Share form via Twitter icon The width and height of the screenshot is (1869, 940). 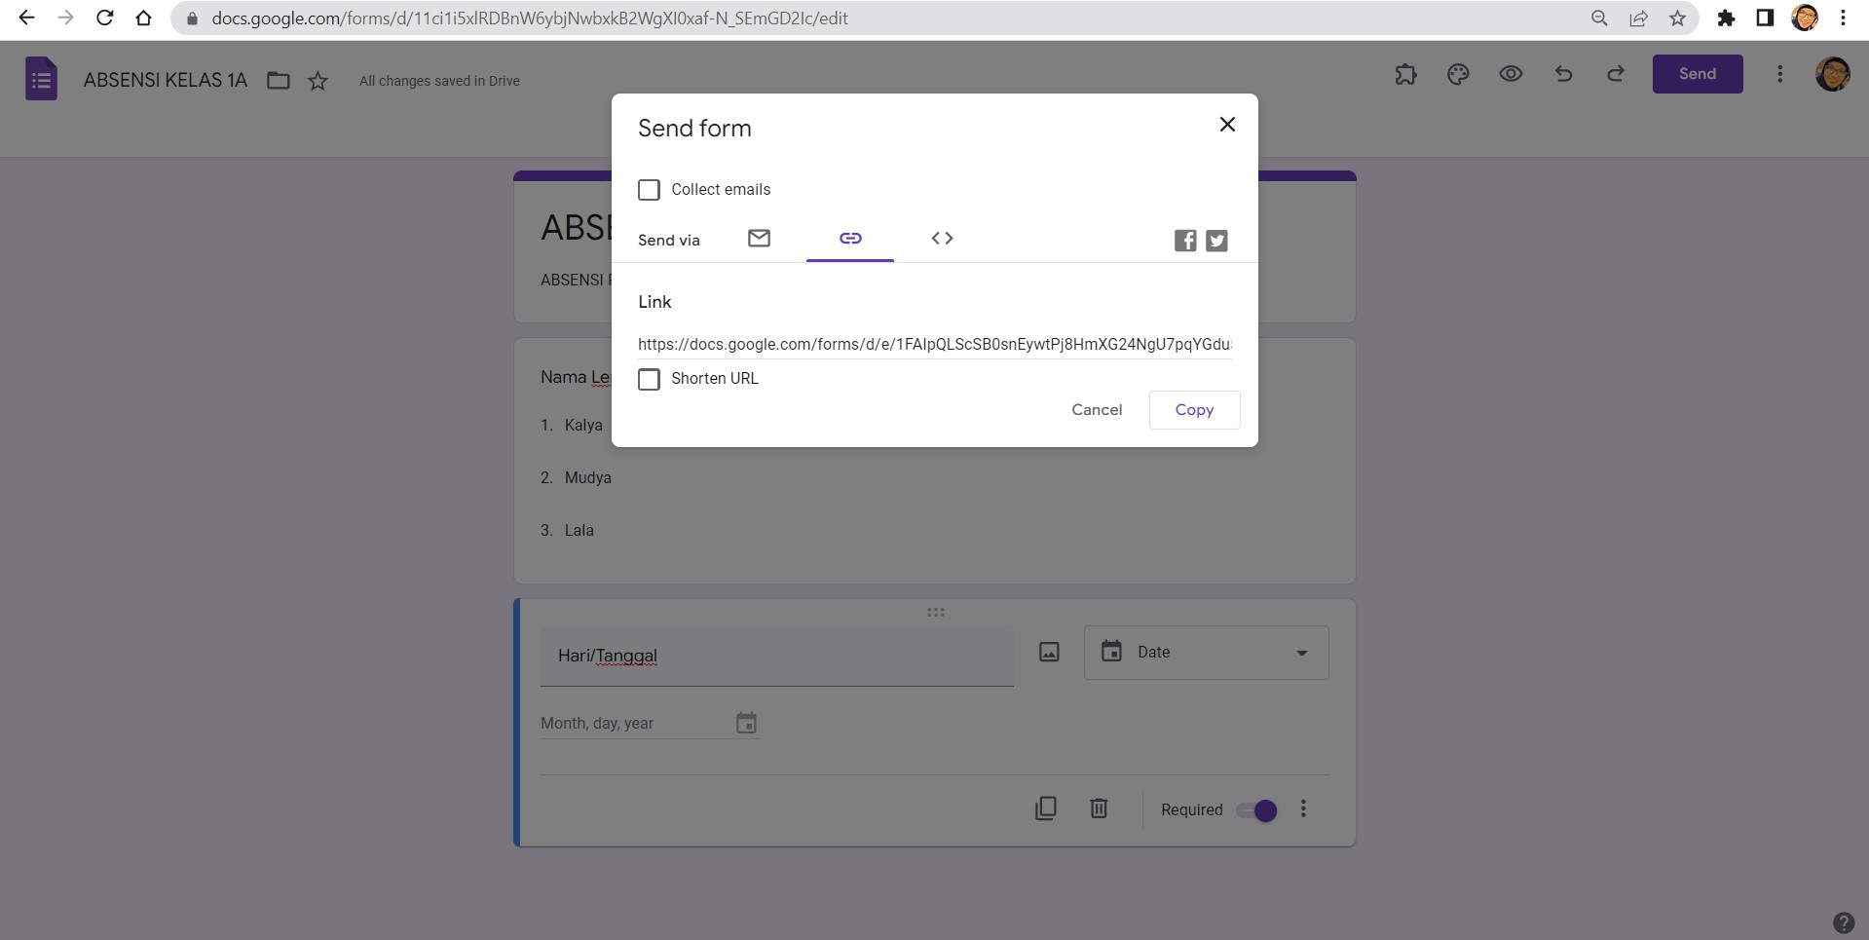coord(1216,241)
